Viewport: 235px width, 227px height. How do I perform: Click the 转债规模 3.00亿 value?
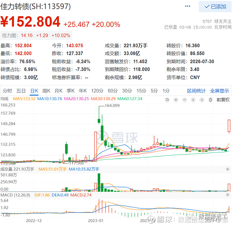point(31,77)
